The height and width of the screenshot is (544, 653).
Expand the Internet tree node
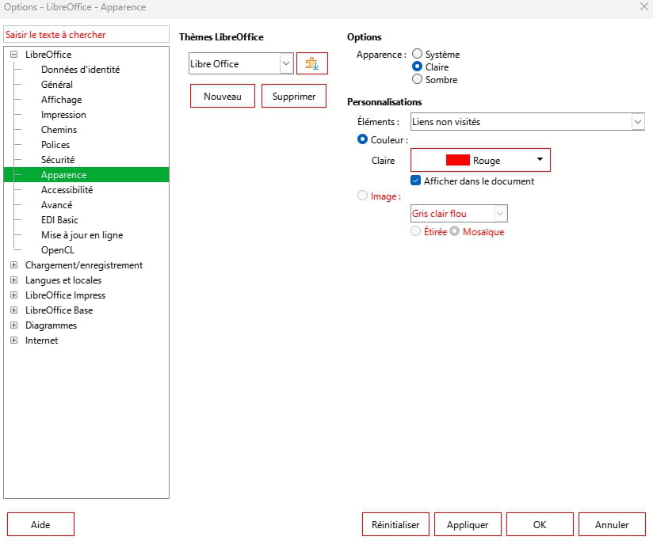13,340
